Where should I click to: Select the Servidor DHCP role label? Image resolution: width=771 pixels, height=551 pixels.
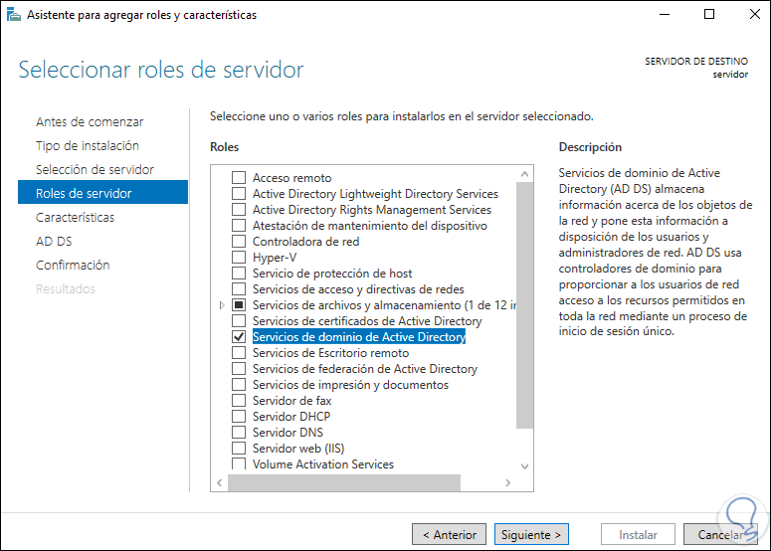[291, 417]
